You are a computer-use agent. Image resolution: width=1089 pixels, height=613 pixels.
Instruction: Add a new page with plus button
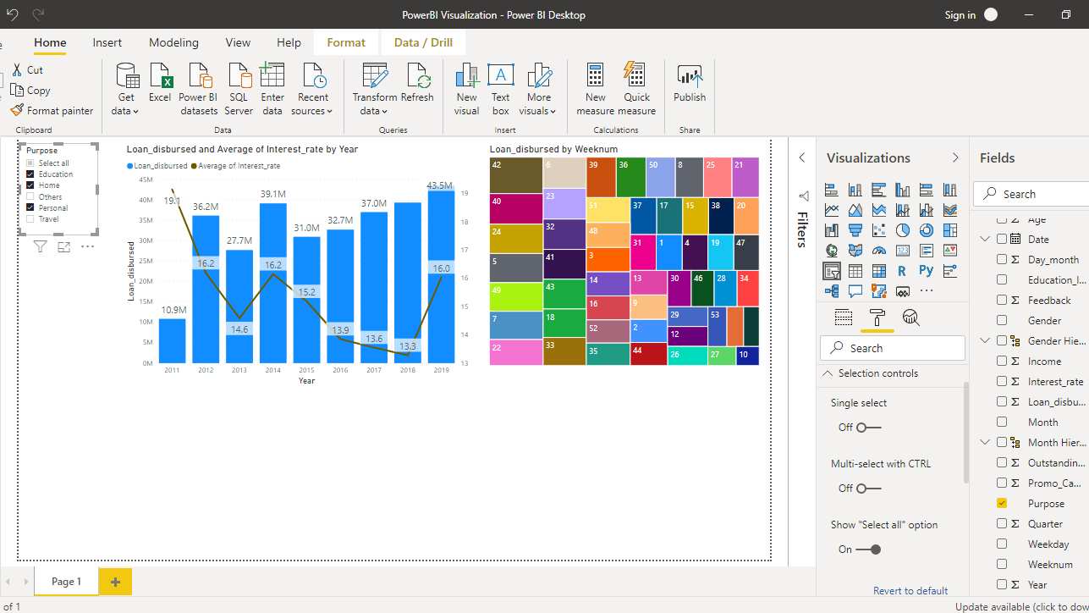115,582
